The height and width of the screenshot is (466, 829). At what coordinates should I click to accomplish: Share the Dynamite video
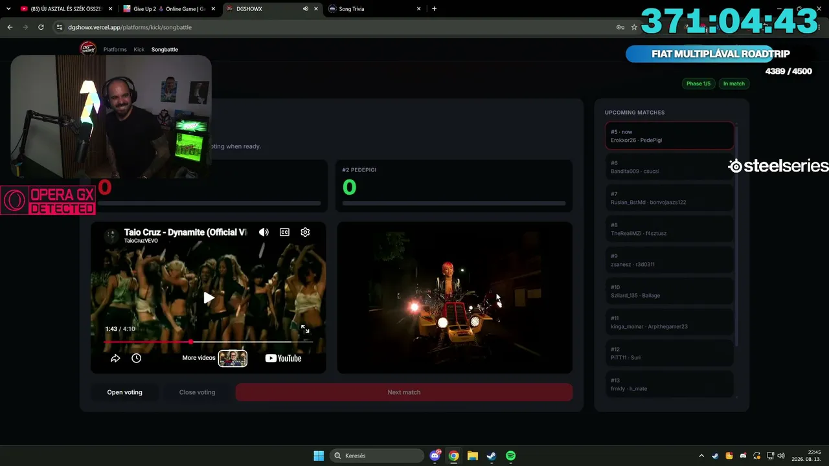pos(115,358)
